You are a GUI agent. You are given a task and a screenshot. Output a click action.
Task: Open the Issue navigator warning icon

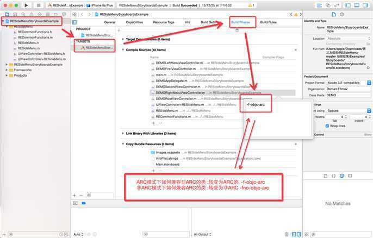click(x=32, y=15)
